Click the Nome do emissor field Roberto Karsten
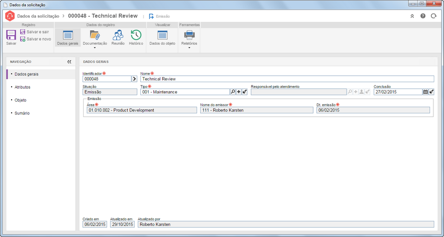This screenshot has width=444, height=237. click(x=256, y=110)
